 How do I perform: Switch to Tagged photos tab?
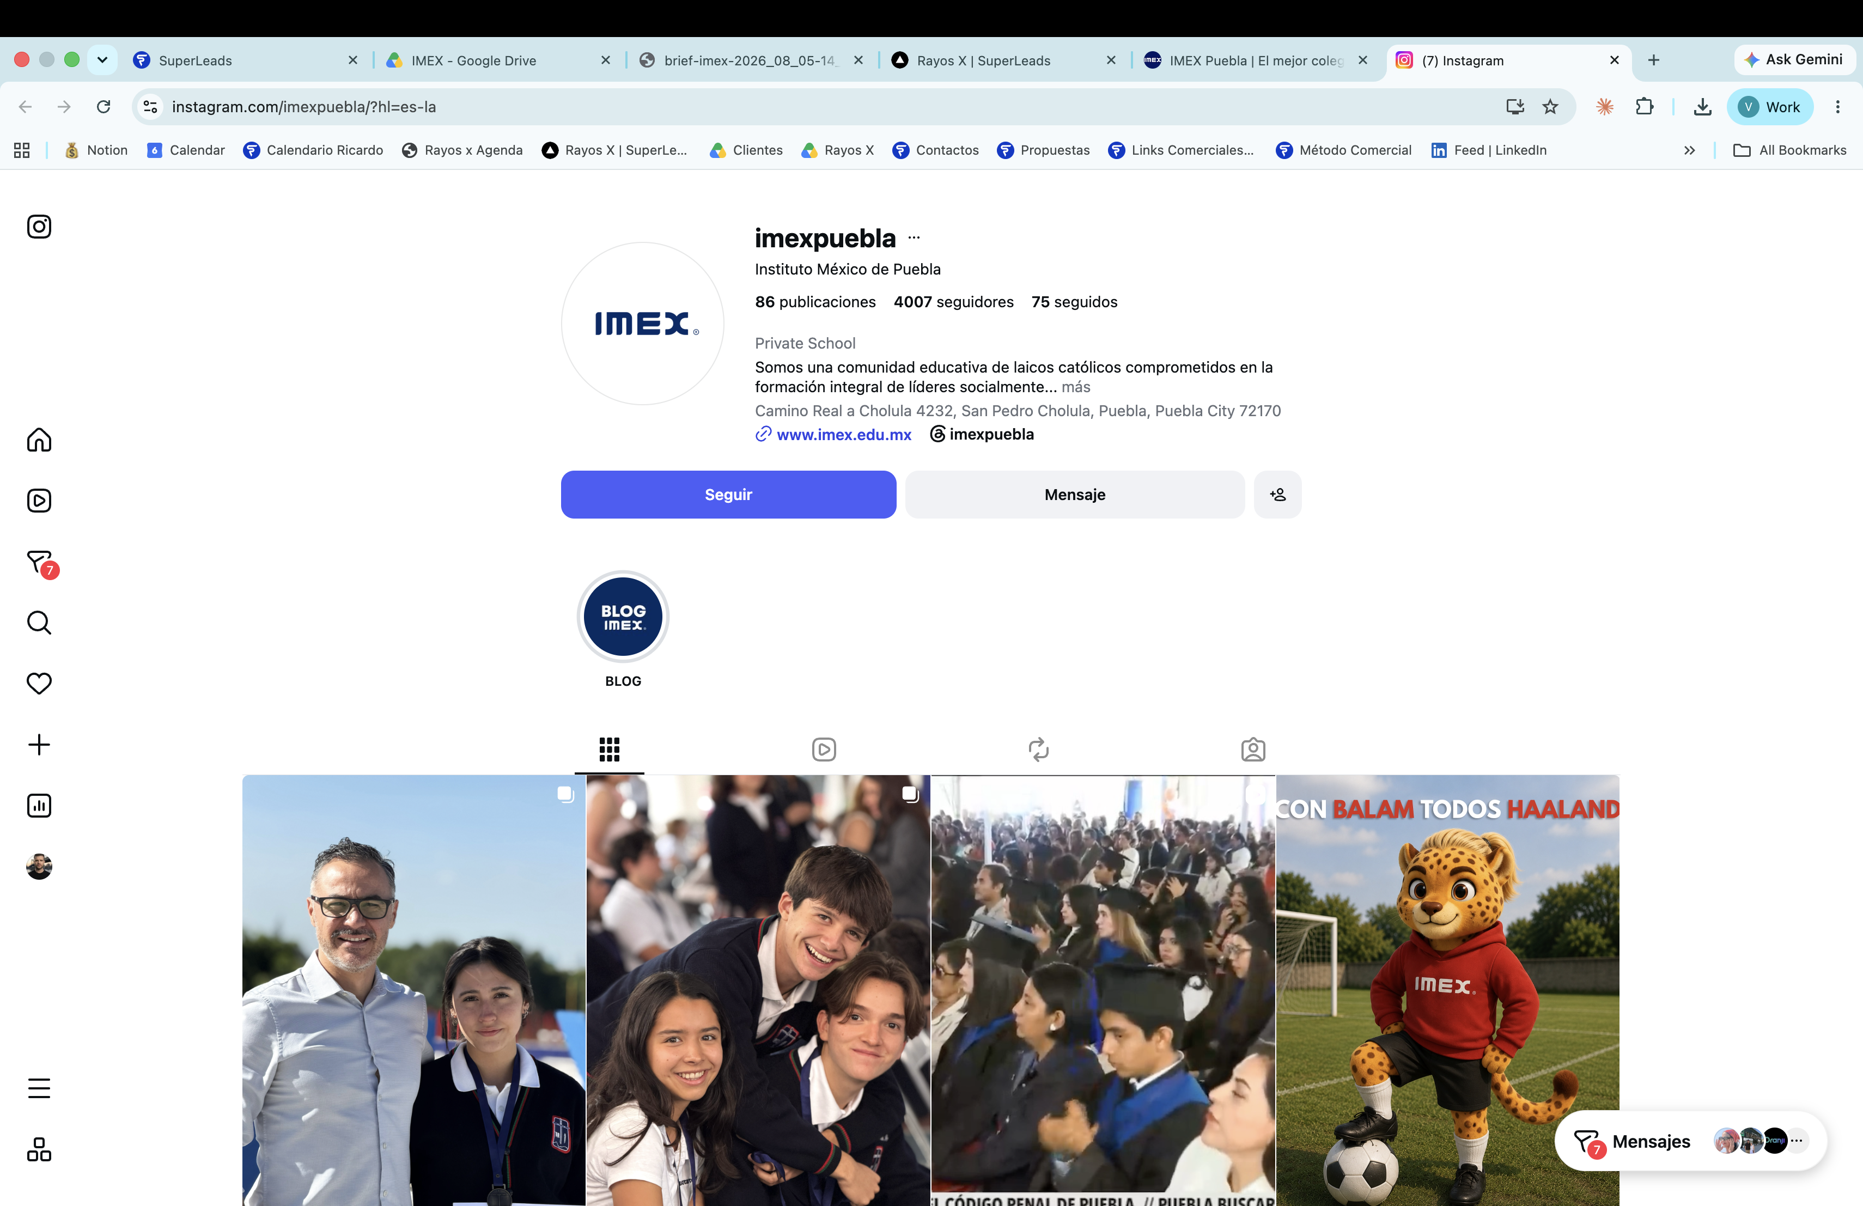click(x=1252, y=749)
